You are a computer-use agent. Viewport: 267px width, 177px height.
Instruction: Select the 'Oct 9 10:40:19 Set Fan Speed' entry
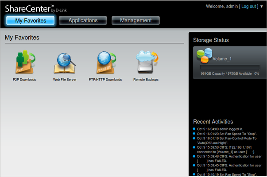(227, 174)
